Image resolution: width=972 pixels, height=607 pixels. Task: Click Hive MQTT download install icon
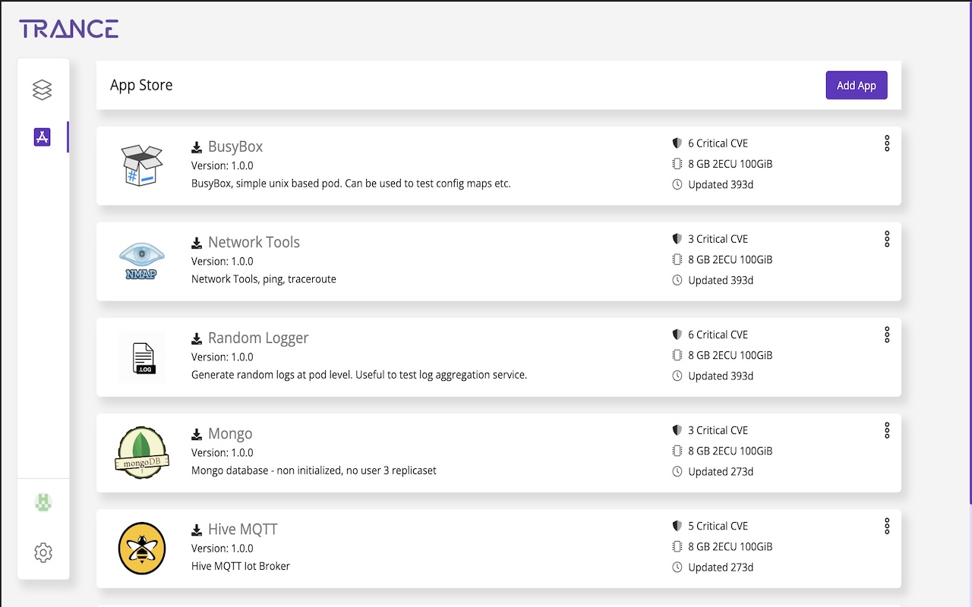coord(197,530)
